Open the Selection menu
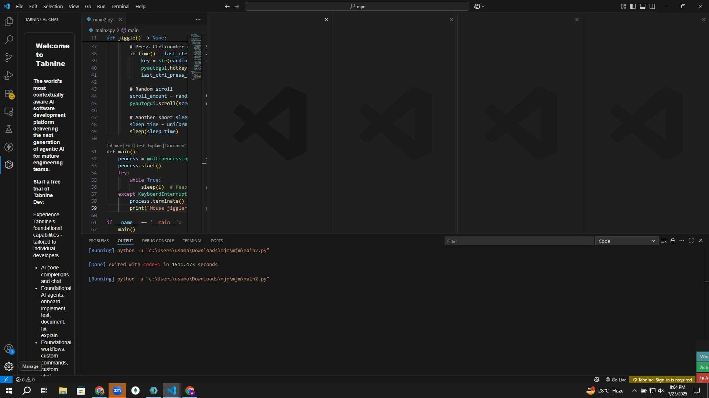The height and width of the screenshot is (398, 709). click(x=53, y=6)
